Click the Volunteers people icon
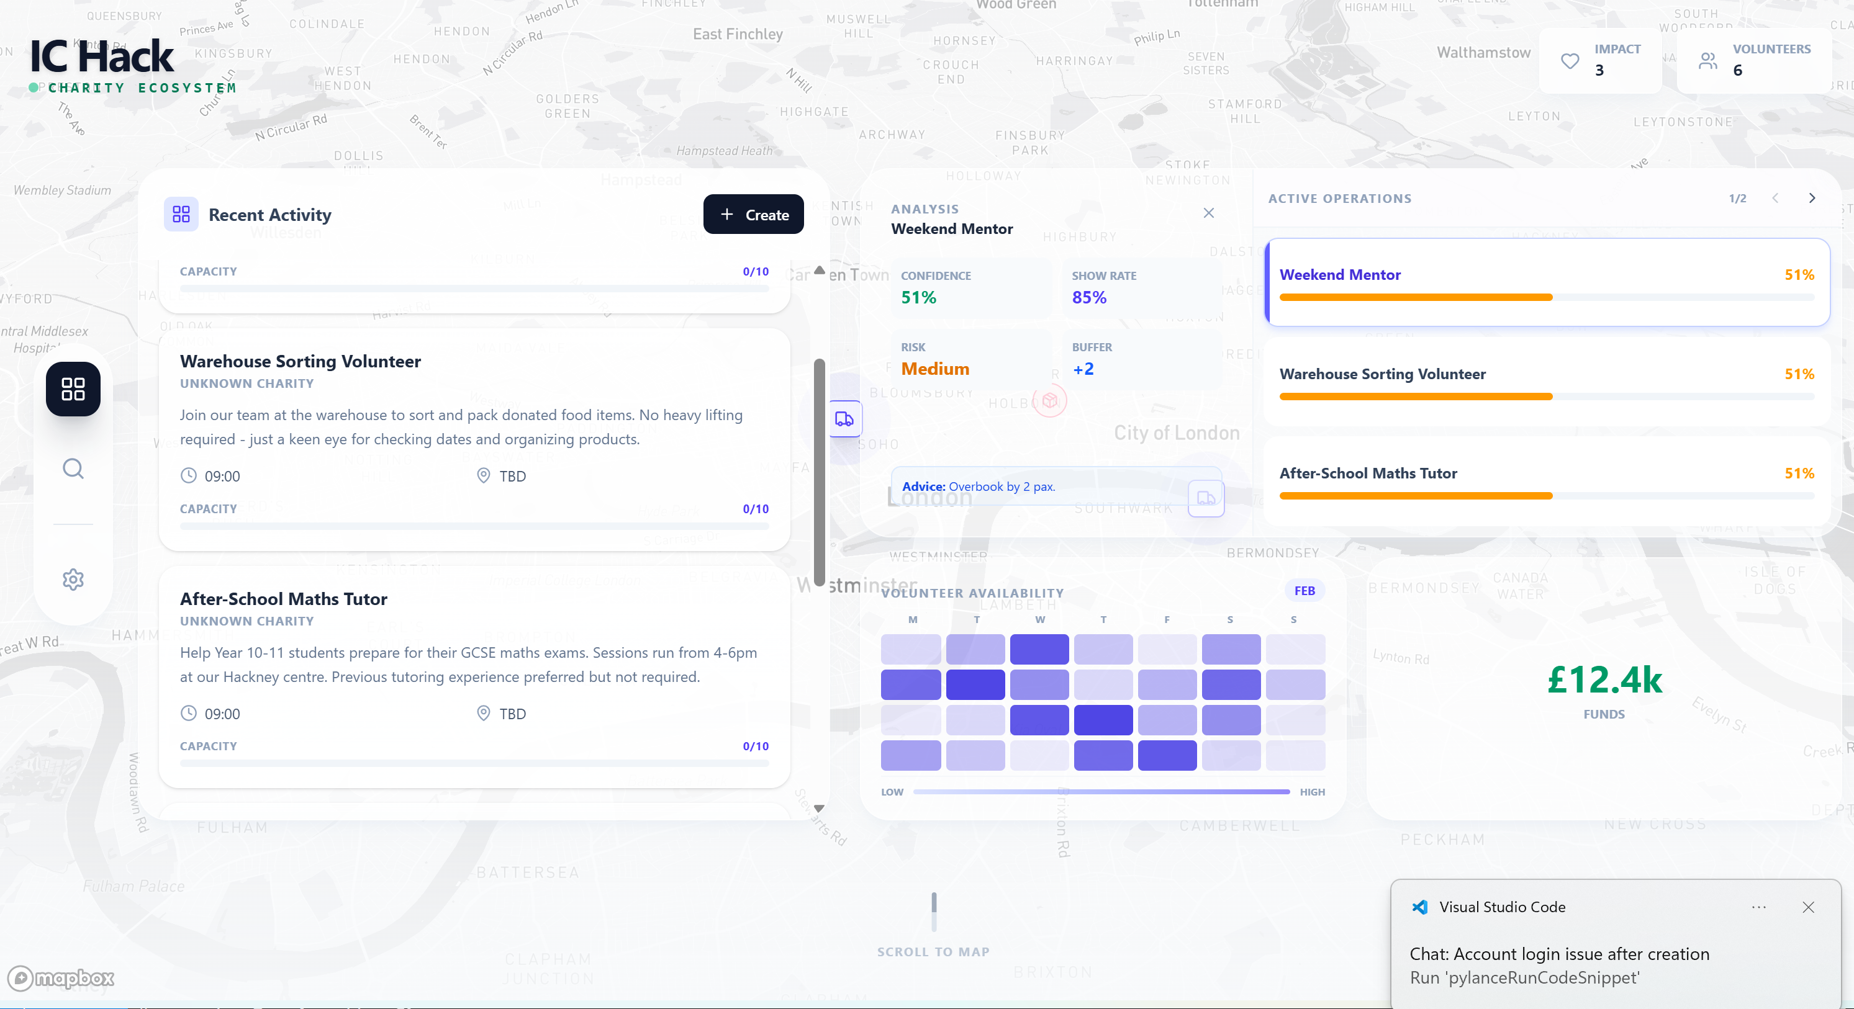1854x1009 pixels. point(1708,61)
